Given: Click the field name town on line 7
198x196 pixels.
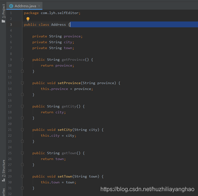Looking at the screenshot, I should coord(68,48).
